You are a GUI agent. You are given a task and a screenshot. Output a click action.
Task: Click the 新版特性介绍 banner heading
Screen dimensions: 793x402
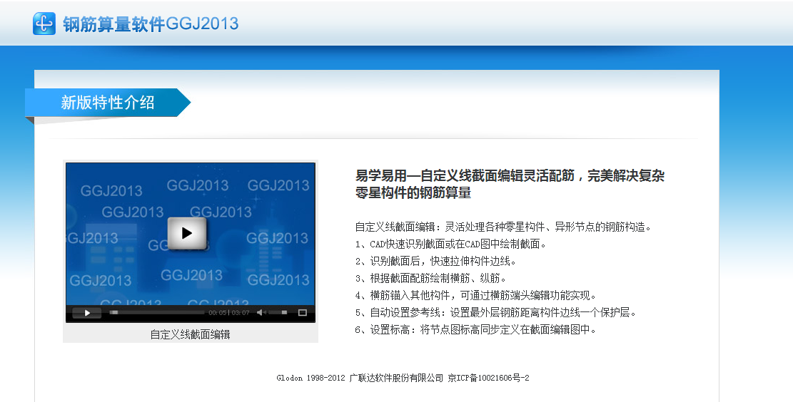click(x=108, y=103)
